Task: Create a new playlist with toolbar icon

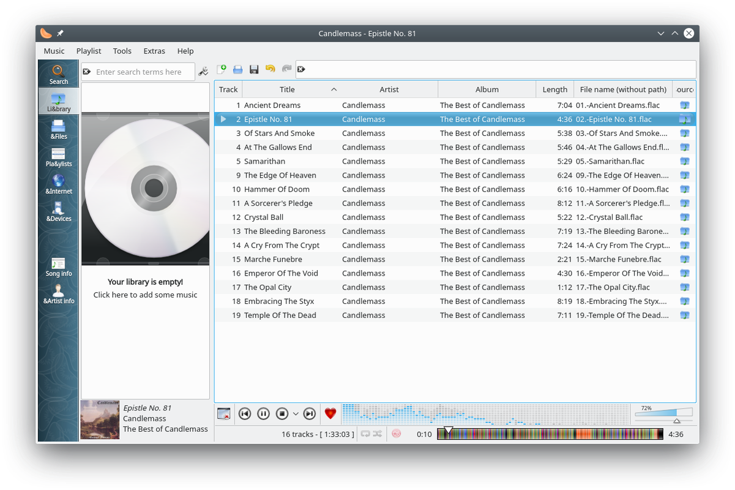Action: (222, 69)
